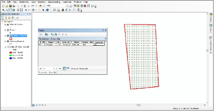
Task: Click the Add Data toolbar button
Action: 41,6
